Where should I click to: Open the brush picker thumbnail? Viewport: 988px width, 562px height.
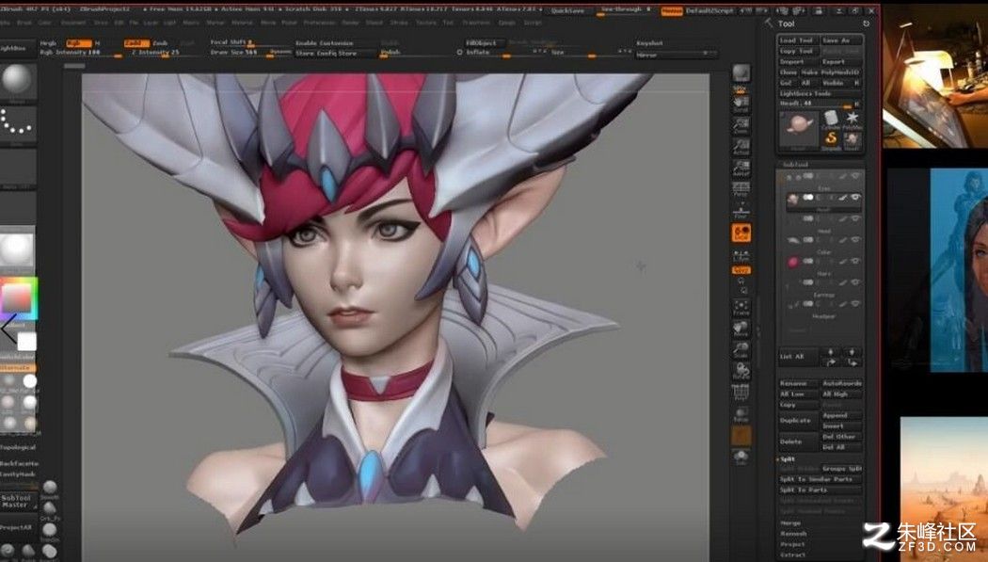click(x=17, y=81)
